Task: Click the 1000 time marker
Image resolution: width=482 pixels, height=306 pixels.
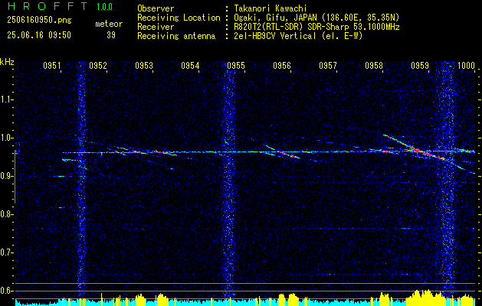Action: (x=467, y=65)
